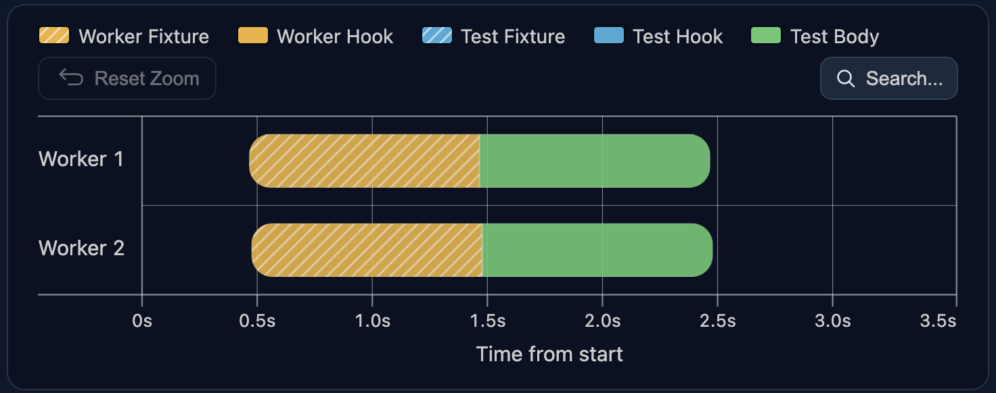This screenshot has height=393, width=996.
Task: Click the Worker 2 row label
Action: (x=81, y=248)
